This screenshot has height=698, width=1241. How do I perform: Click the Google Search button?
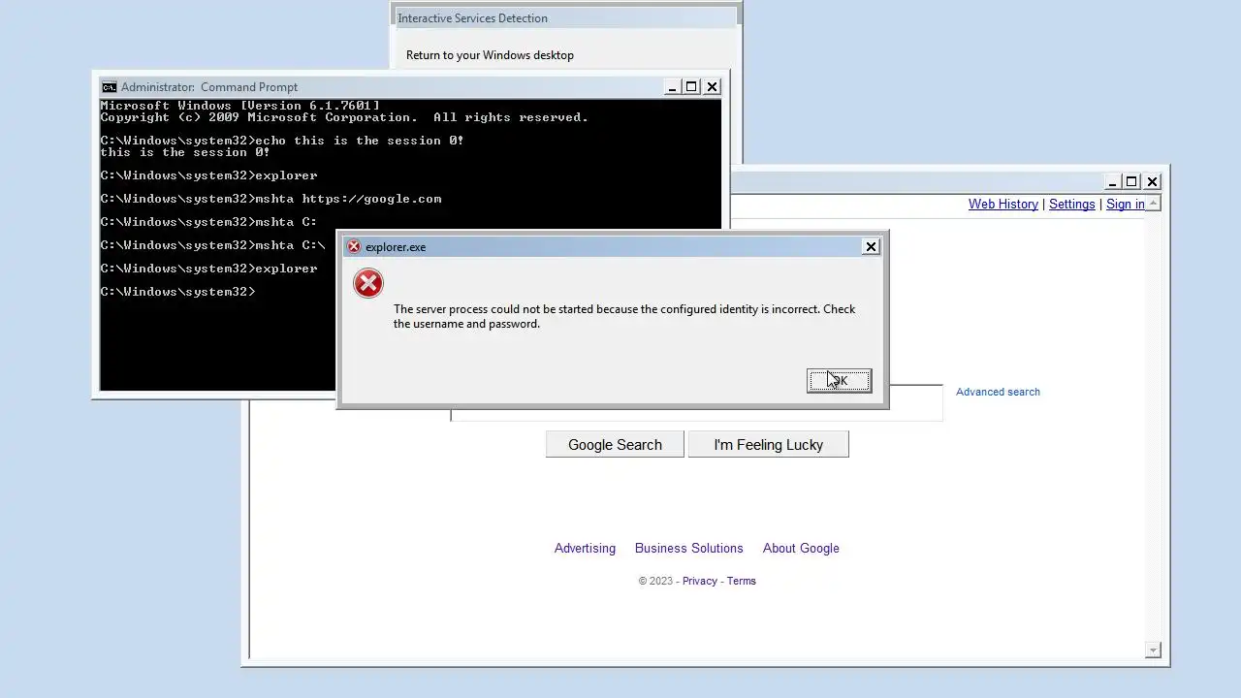click(615, 445)
